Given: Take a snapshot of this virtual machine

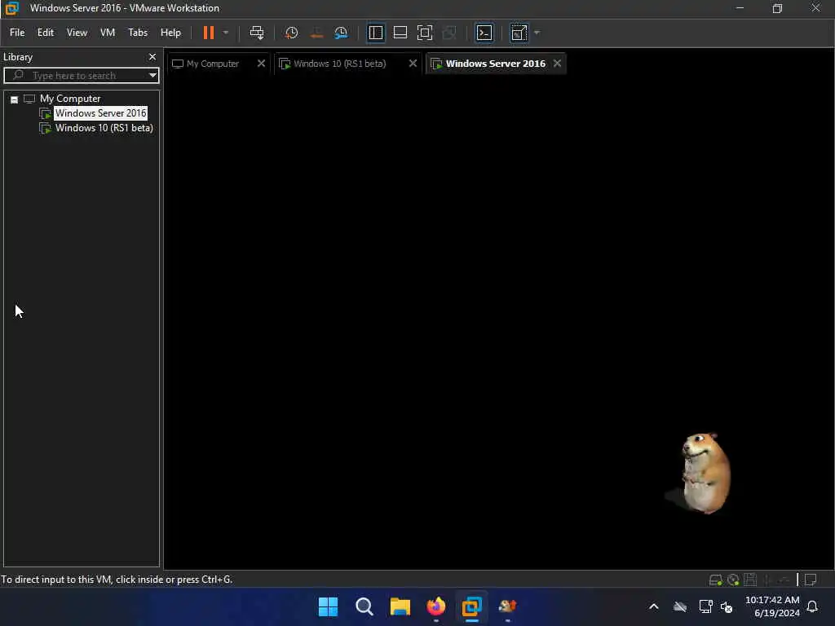Looking at the screenshot, I should tap(291, 33).
